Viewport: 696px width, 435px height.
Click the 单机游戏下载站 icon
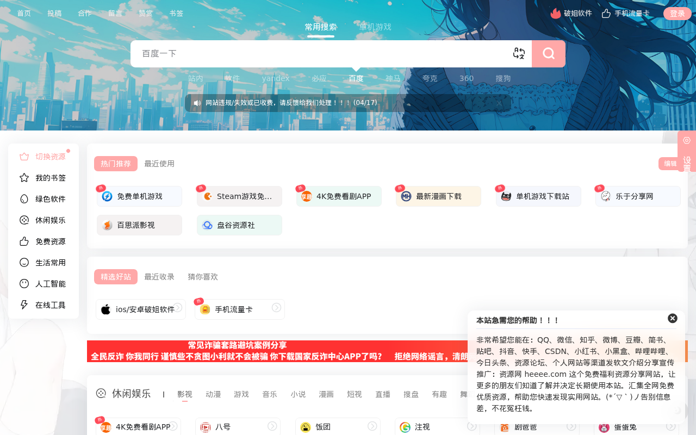pos(506,196)
